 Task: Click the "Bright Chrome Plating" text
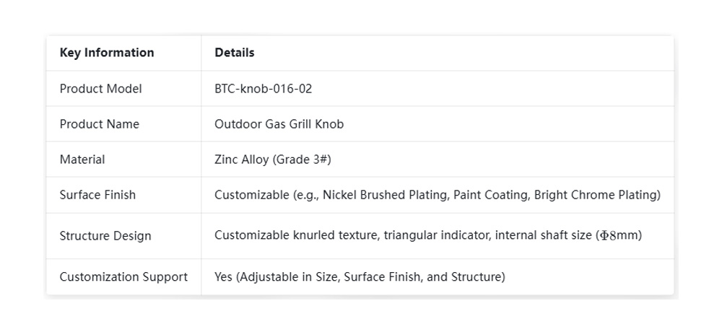[x=595, y=195]
